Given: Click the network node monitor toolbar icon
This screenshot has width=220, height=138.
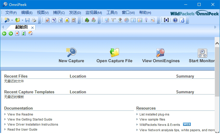Looking at the screenshot, I should (x=120, y=20).
